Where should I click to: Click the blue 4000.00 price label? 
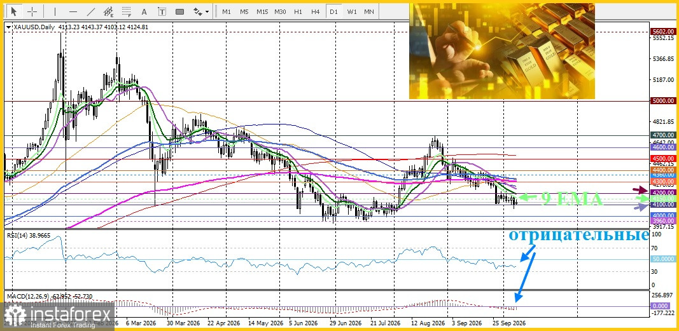[x=663, y=215]
